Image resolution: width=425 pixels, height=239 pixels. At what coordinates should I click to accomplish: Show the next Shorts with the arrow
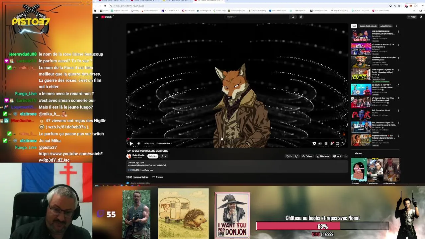(399, 172)
